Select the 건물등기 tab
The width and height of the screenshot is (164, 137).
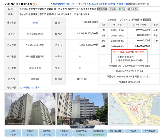[x=30, y=131]
